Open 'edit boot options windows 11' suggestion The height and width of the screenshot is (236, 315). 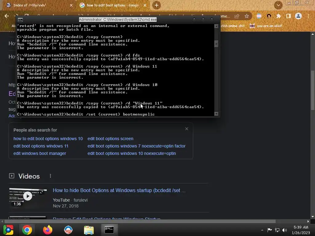41,146
